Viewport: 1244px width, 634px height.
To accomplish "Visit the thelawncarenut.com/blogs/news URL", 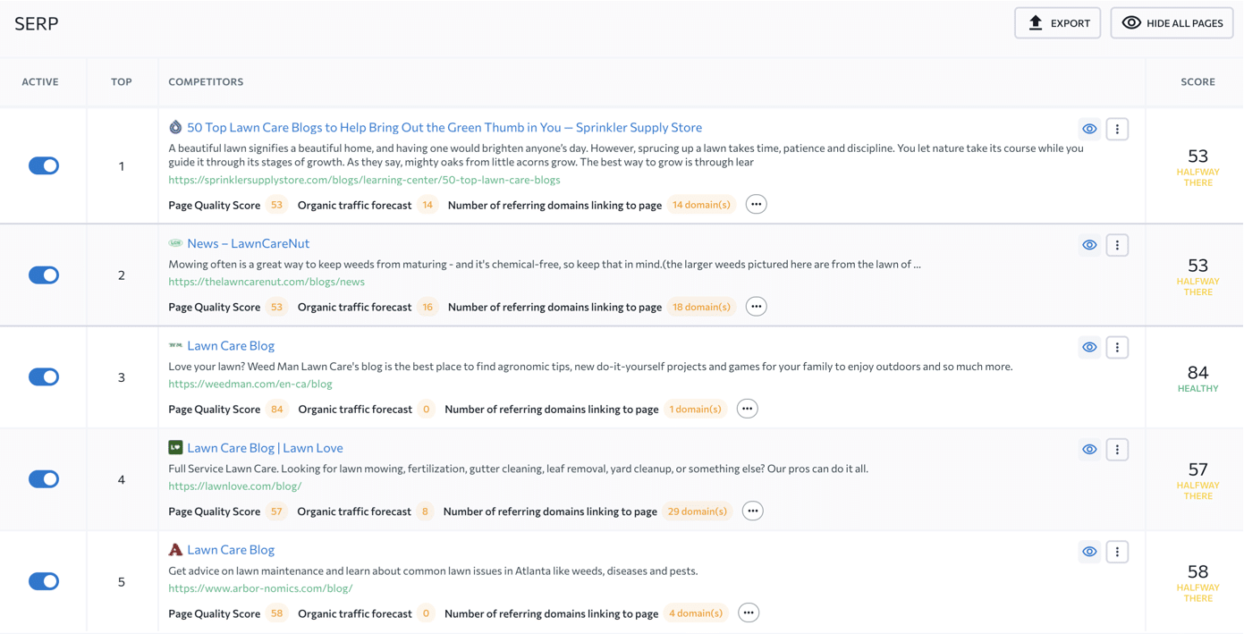I will [267, 282].
